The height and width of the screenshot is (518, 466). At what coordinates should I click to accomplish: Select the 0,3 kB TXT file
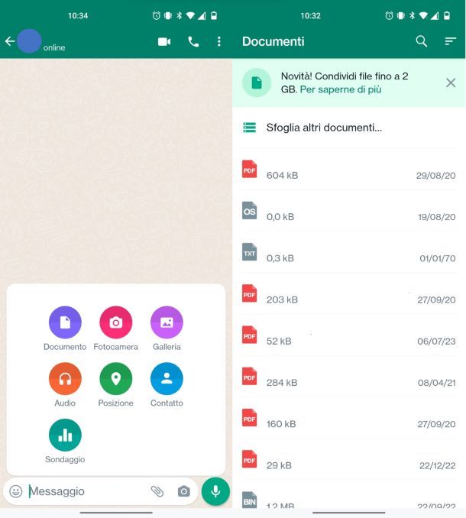[349, 253]
